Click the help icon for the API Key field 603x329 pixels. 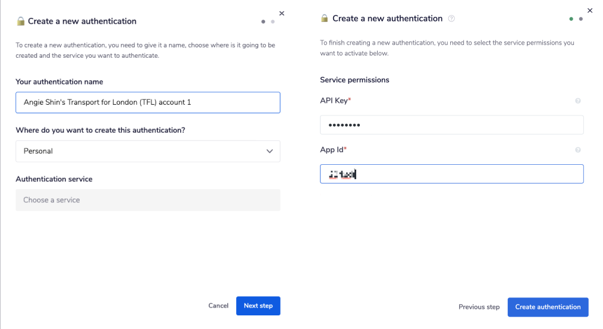pyautogui.click(x=578, y=101)
